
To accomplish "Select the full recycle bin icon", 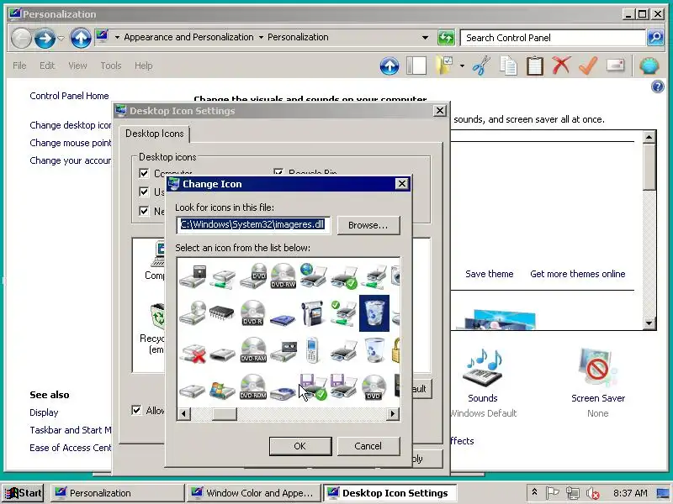I will pos(374,312).
